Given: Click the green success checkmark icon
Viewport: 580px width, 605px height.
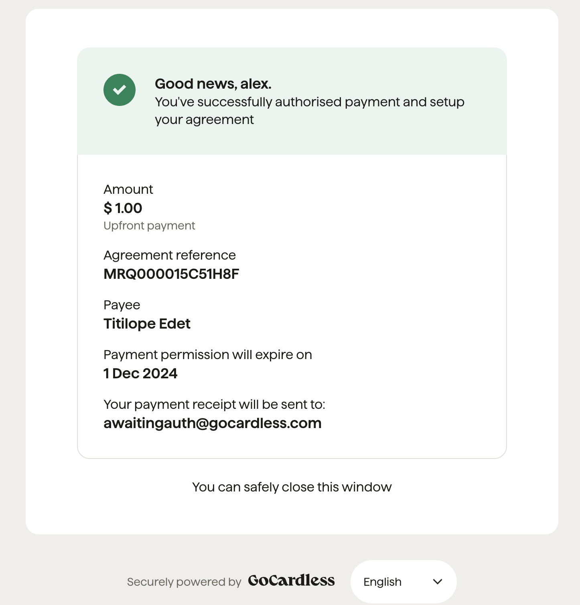Looking at the screenshot, I should coord(120,90).
